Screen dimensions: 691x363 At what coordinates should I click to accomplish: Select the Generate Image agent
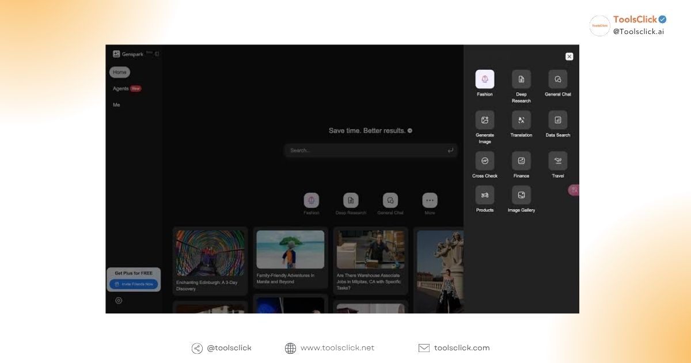click(x=484, y=120)
